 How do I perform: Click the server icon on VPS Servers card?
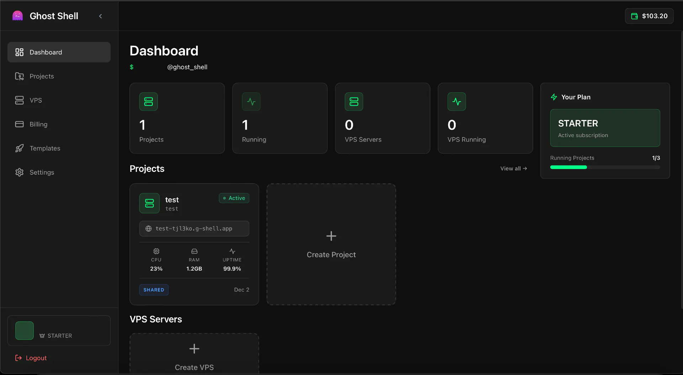pyautogui.click(x=354, y=102)
